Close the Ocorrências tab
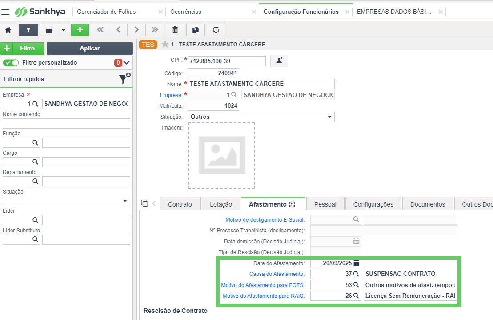This screenshot has width=493, height=320. [x=254, y=12]
